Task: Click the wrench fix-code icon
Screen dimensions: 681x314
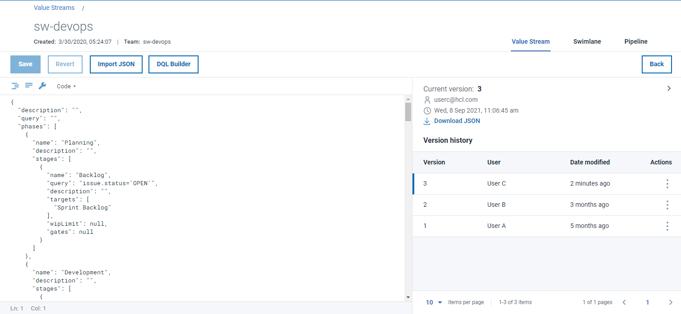Action: 42,86
